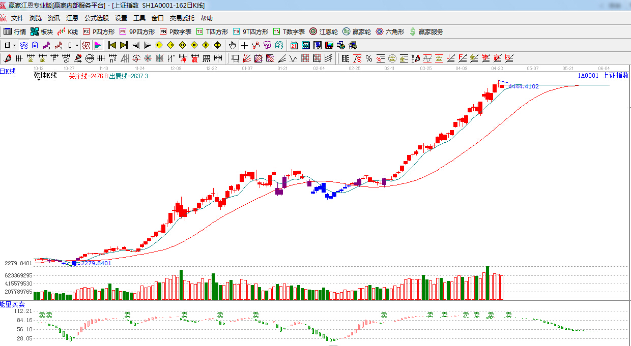Expand the 日 period dropdown arrow
This screenshot has height=346, width=631.
coord(14,45)
